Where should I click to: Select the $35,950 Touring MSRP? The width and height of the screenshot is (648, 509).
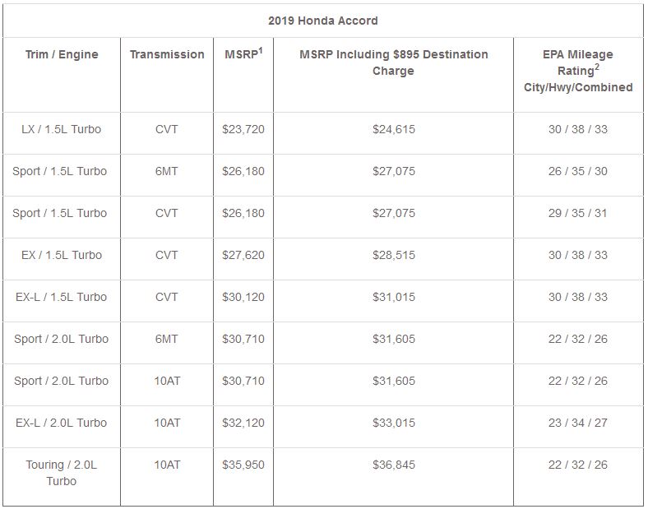[243, 465]
